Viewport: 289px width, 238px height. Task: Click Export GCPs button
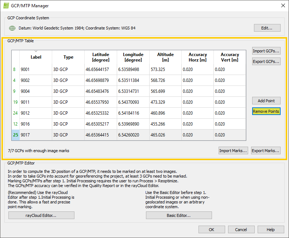pos(266,61)
